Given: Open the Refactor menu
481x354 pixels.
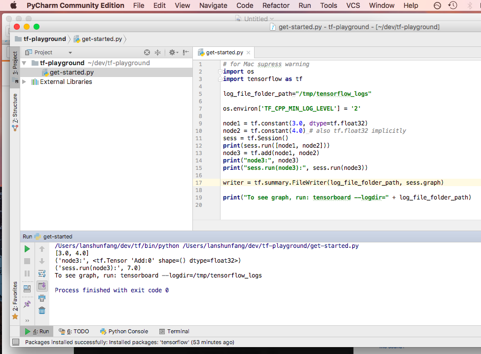Looking at the screenshot, I should tap(276, 5).
